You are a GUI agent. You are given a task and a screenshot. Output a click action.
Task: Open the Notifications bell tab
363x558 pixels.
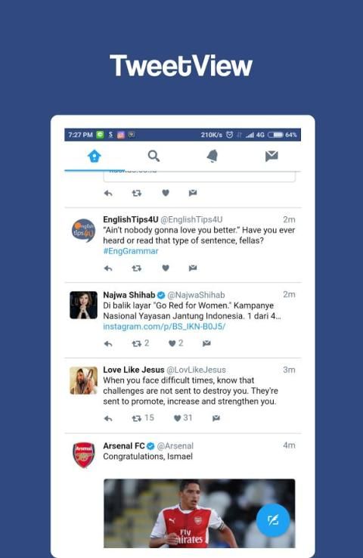pos(213,156)
